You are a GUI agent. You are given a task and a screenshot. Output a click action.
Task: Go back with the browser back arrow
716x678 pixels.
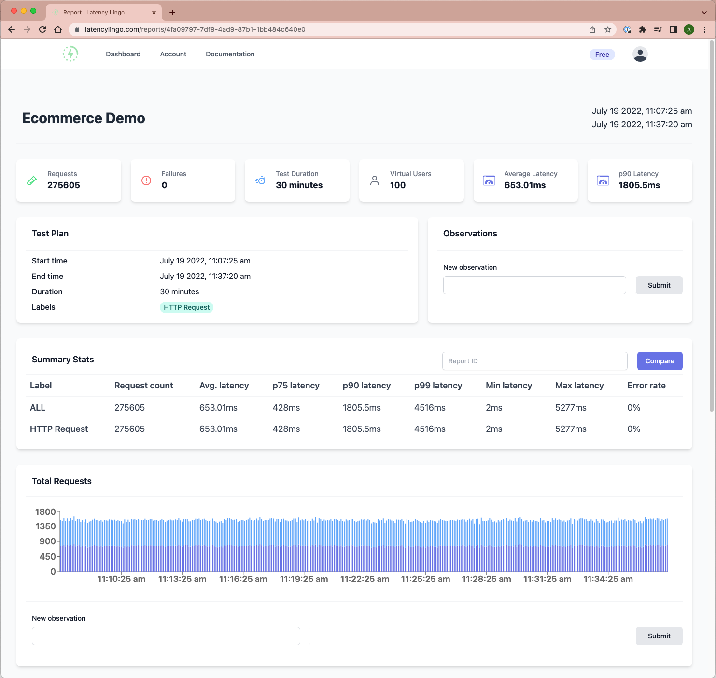[12, 29]
